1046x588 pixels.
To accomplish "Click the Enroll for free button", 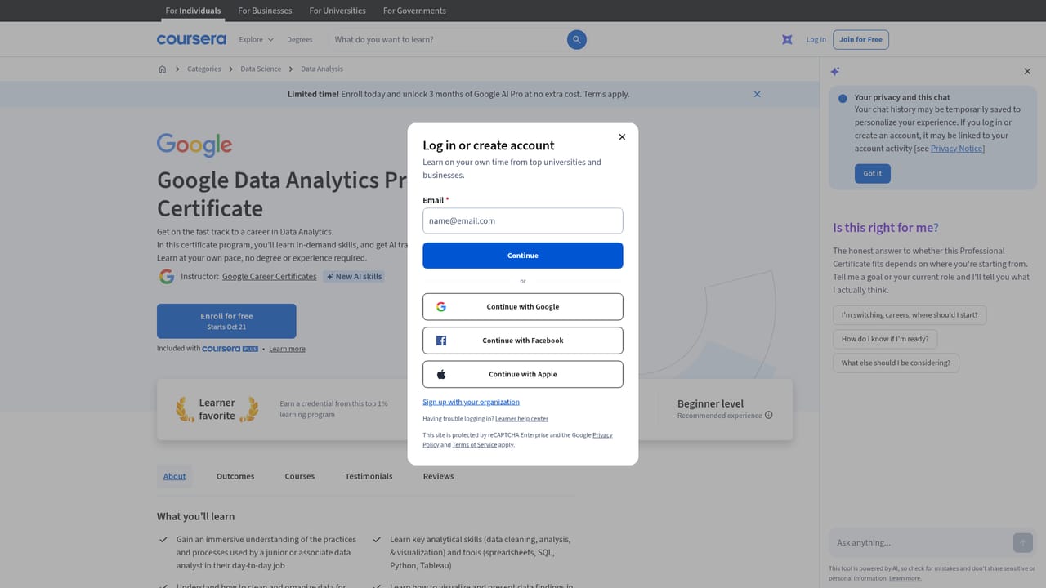I will click(226, 321).
